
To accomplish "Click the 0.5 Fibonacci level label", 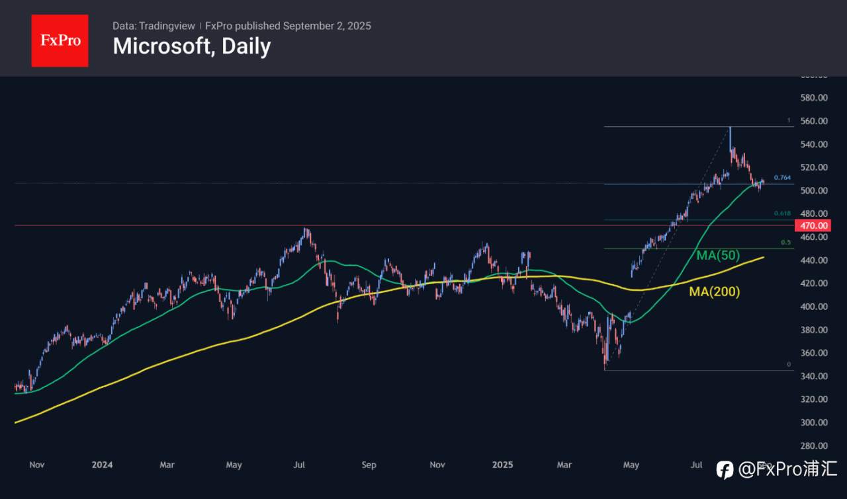I will pos(786,243).
